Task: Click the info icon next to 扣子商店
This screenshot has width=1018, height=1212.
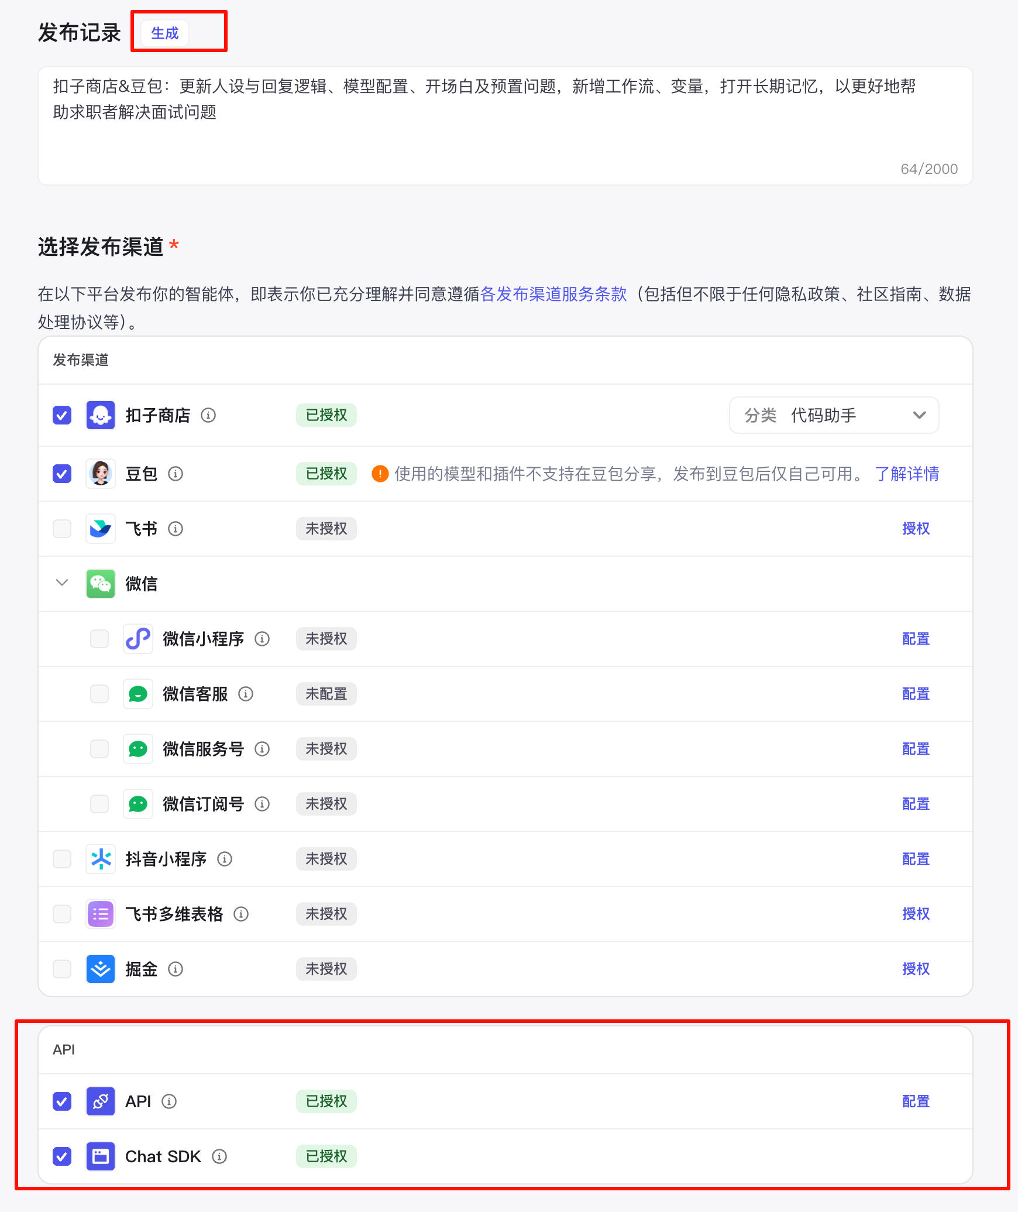Action: [208, 415]
